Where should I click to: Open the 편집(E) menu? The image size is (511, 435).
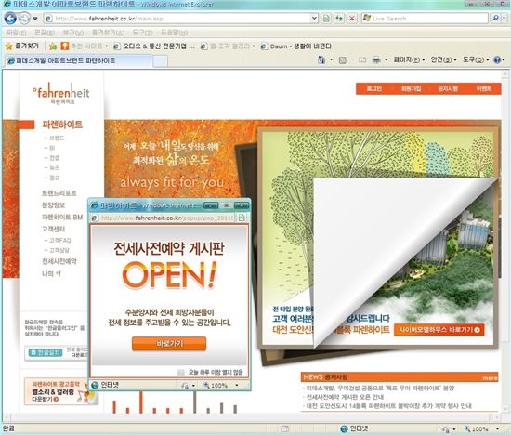[45, 33]
